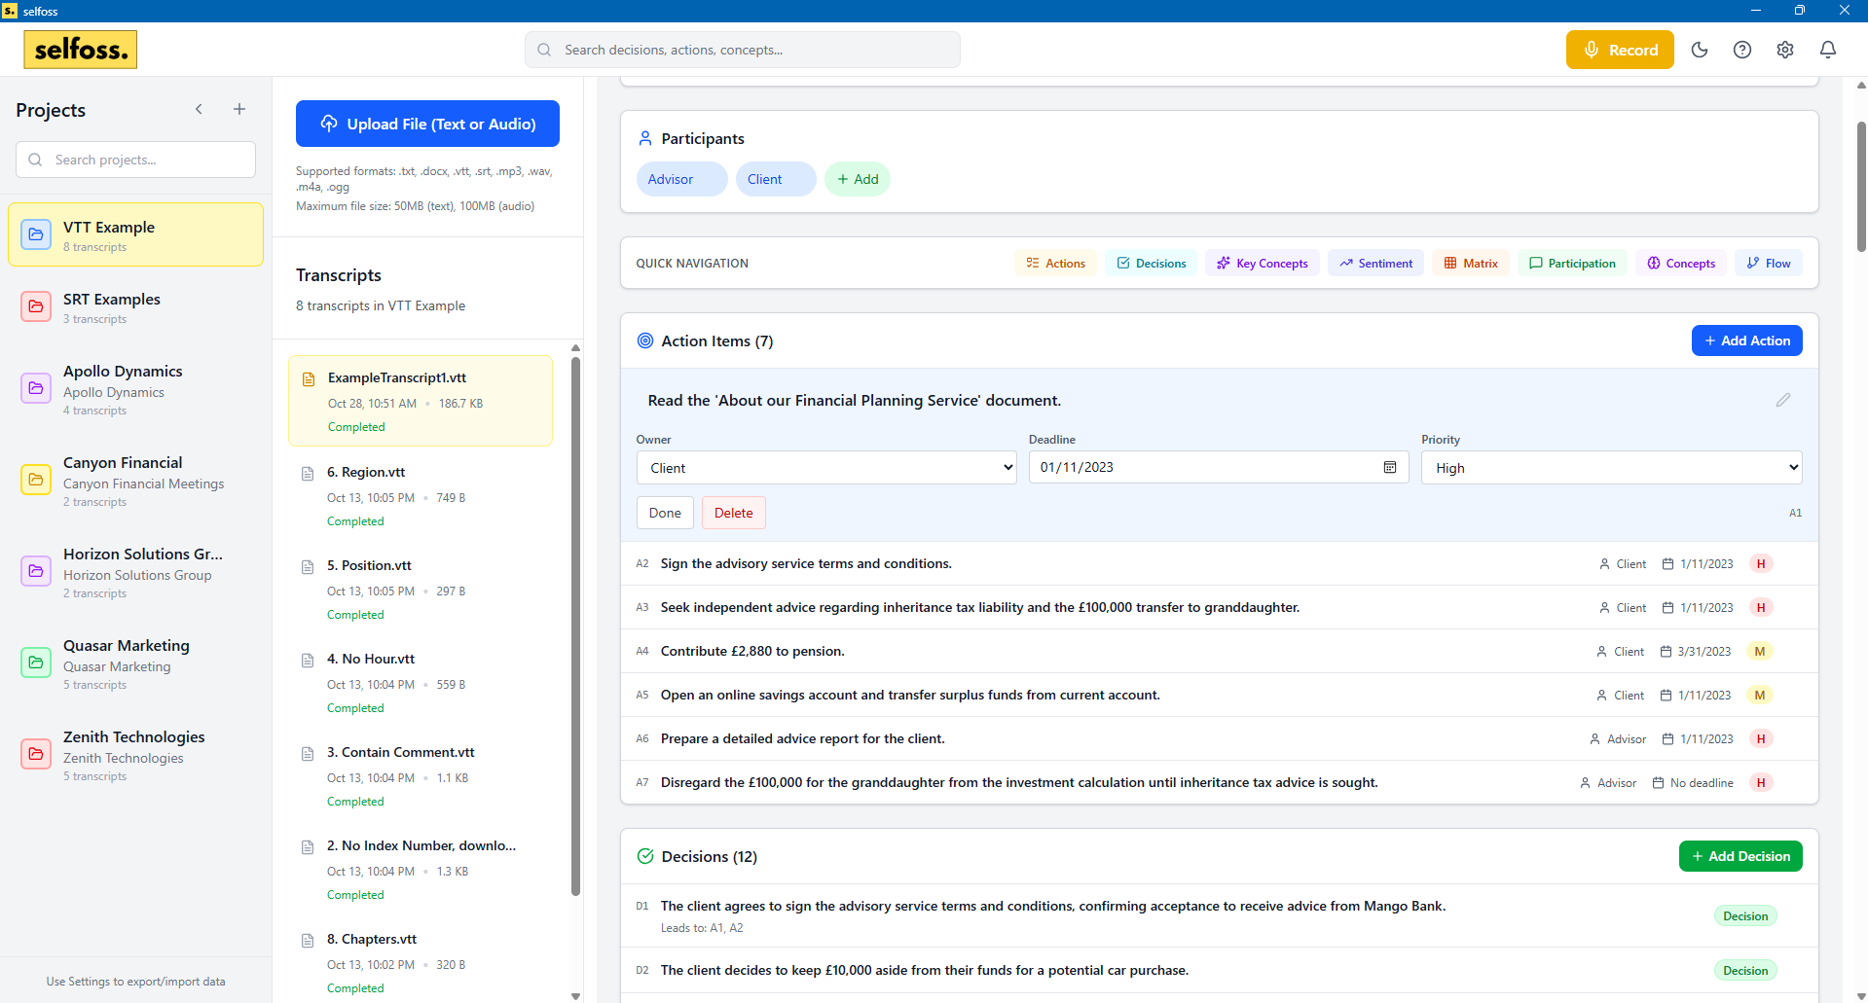Image resolution: width=1868 pixels, height=1003 pixels.
Task: Jump to Decisions in quick navigation
Action: (x=1152, y=263)
